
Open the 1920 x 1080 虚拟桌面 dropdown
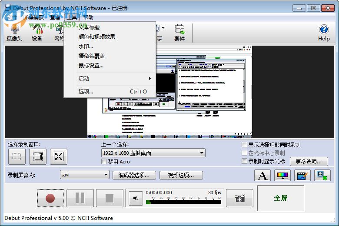coord(153,153)
